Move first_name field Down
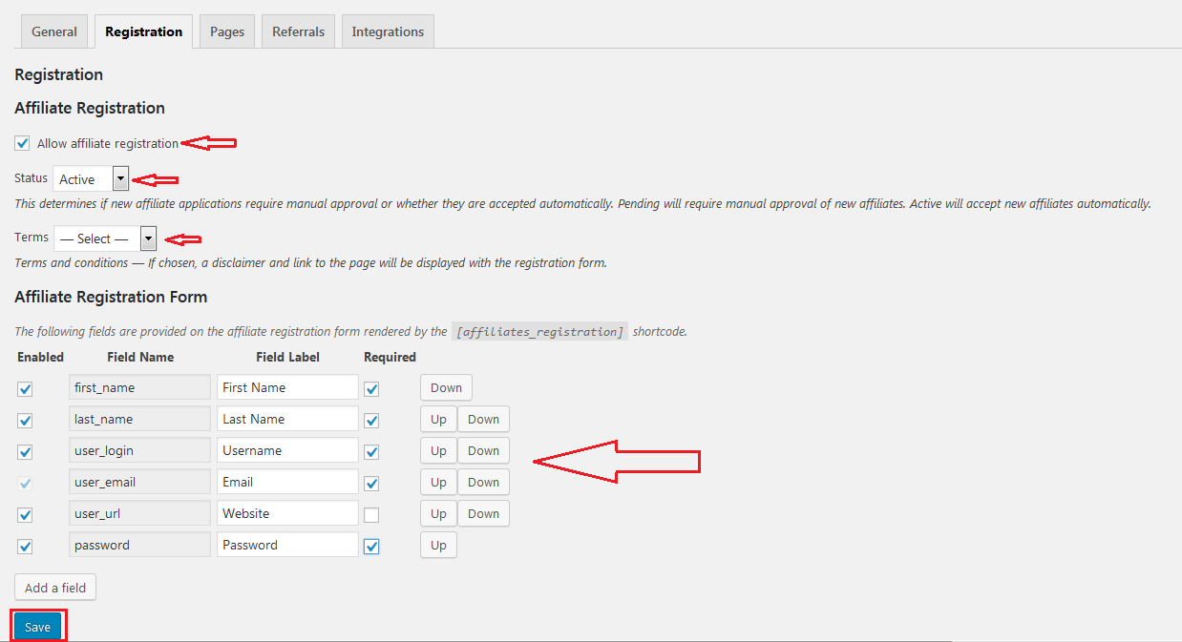Viewport: 1182px width, 642px height. [x=446, y=387]
